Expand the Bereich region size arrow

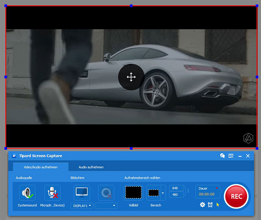163,193
